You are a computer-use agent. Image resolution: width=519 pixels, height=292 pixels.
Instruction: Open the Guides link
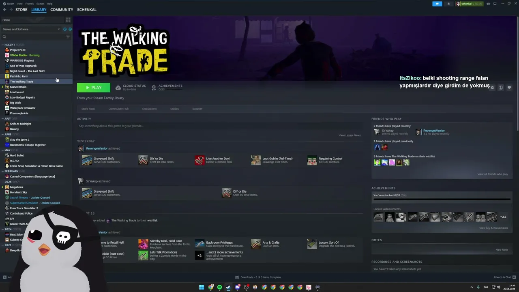pyautogui.click(x=174, y=109)
